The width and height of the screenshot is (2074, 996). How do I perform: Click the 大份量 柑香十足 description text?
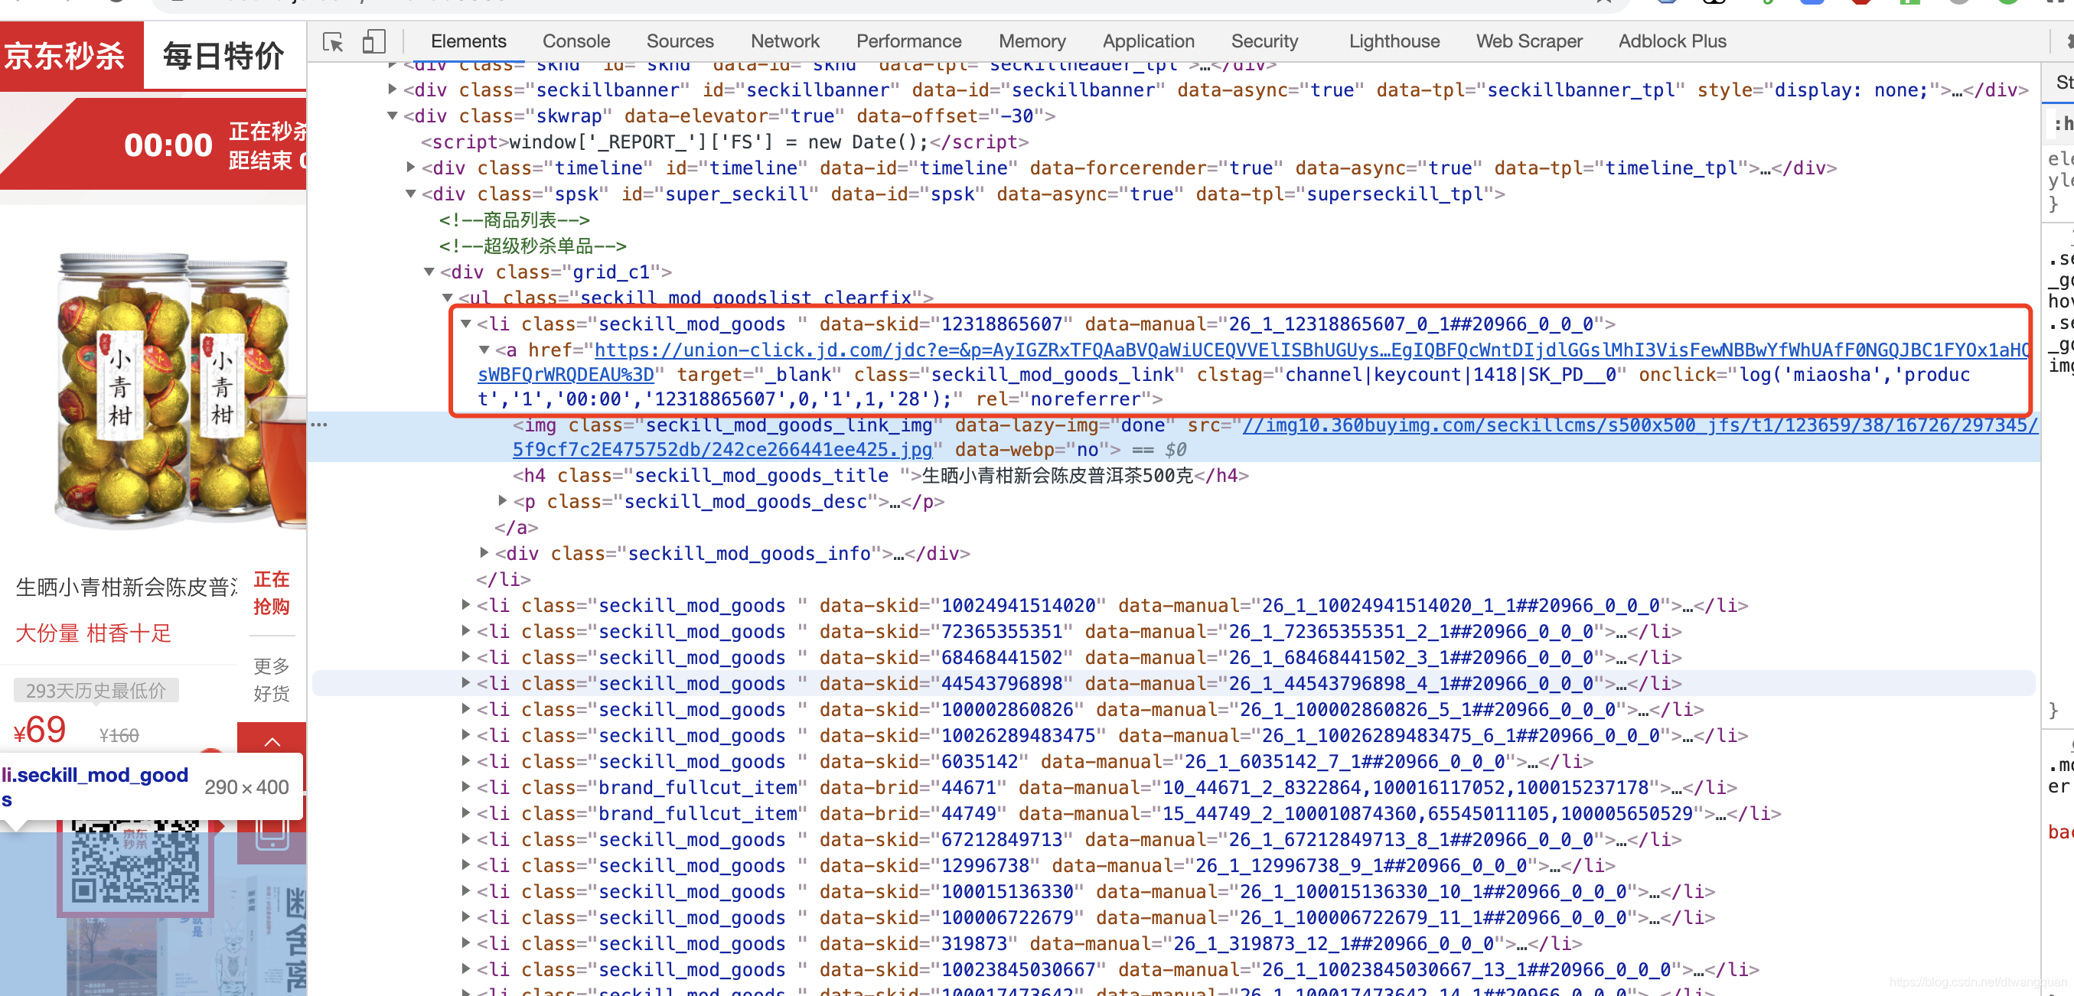pyautogui.click(x=93, y=633)
